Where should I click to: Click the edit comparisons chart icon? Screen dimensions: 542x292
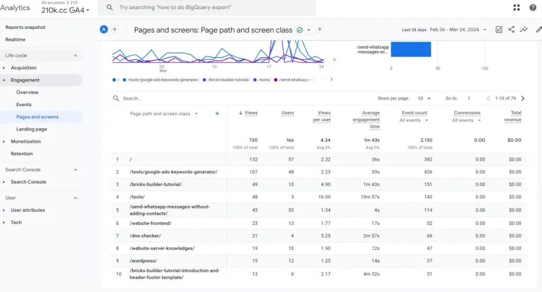(x=499, y=30)
